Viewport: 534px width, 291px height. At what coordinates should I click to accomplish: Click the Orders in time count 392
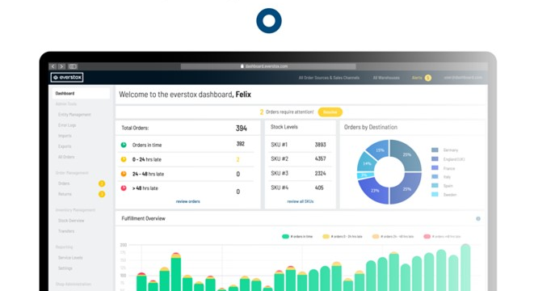point(241,144)
